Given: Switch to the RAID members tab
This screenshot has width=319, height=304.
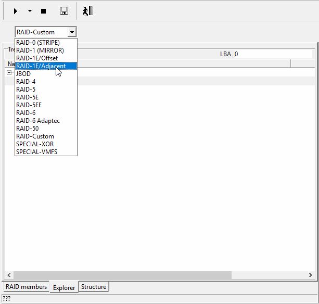Looking at the screenshot, I should (26, 287).
